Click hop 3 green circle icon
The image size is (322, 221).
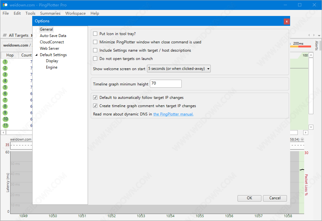point(5,74)
